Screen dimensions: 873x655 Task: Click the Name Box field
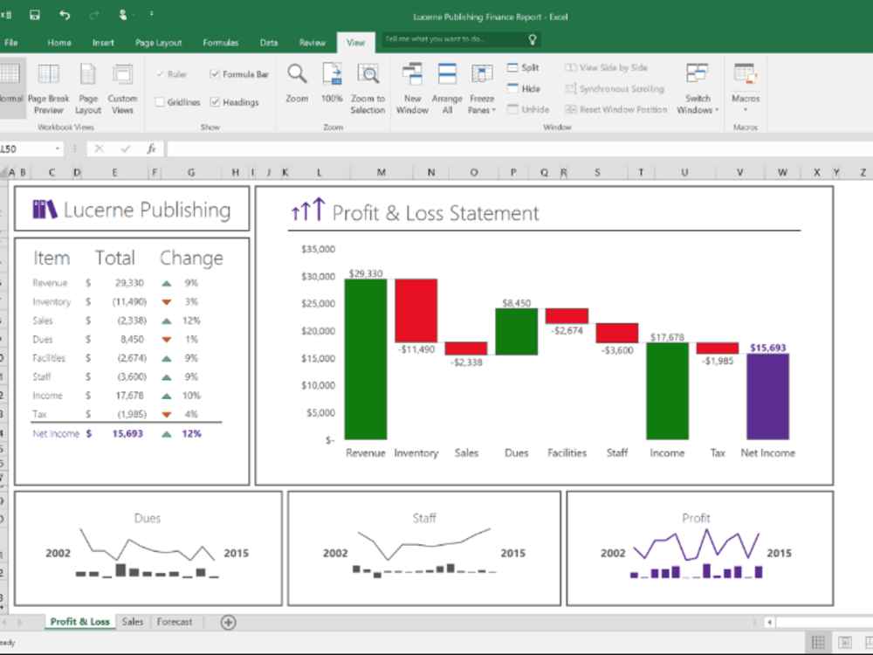point(27,148)
